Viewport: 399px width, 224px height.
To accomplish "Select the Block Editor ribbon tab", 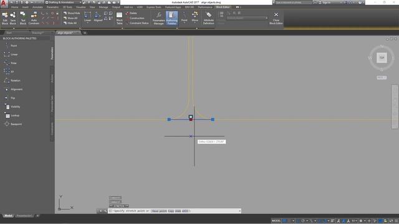I will (x=223, y=7).
